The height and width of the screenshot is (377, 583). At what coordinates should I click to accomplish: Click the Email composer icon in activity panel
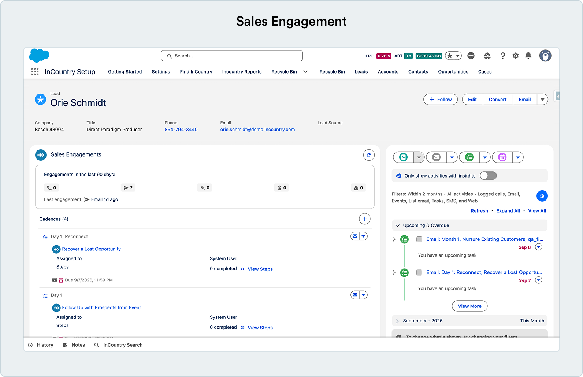click(x=436, y=157)
